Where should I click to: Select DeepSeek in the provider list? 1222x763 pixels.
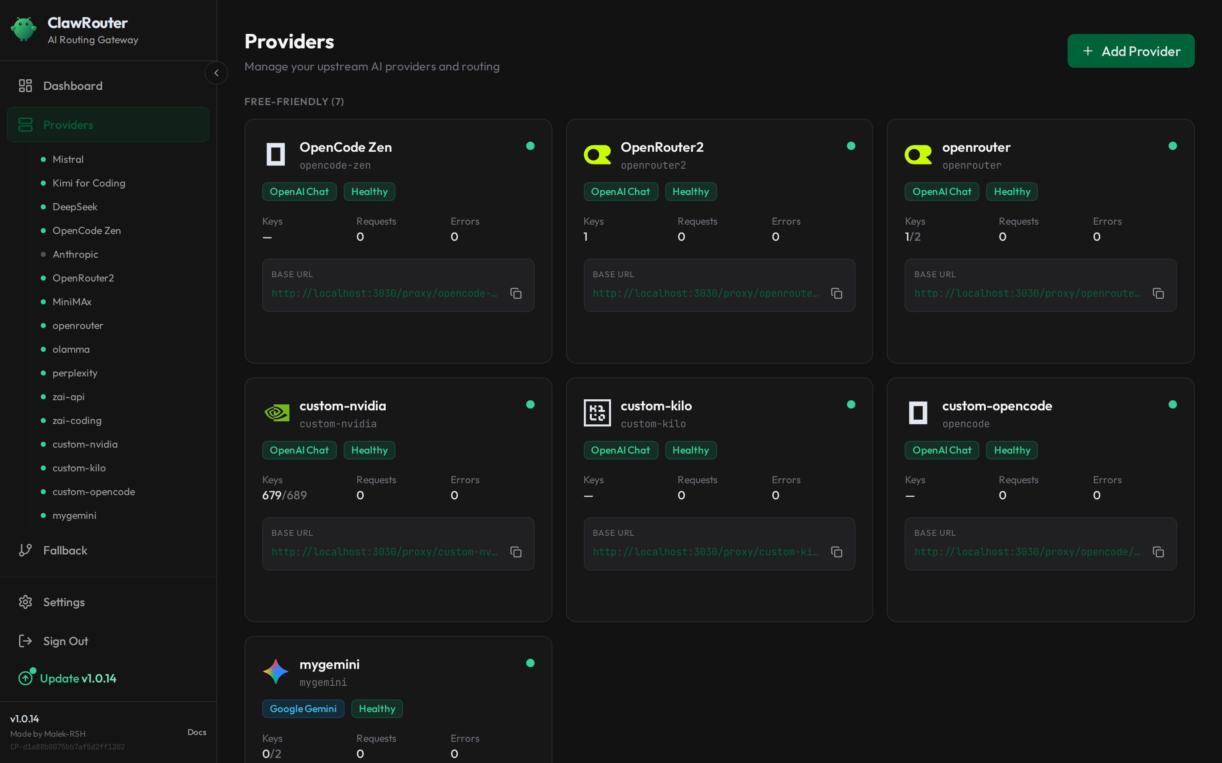tap(75, 207)
